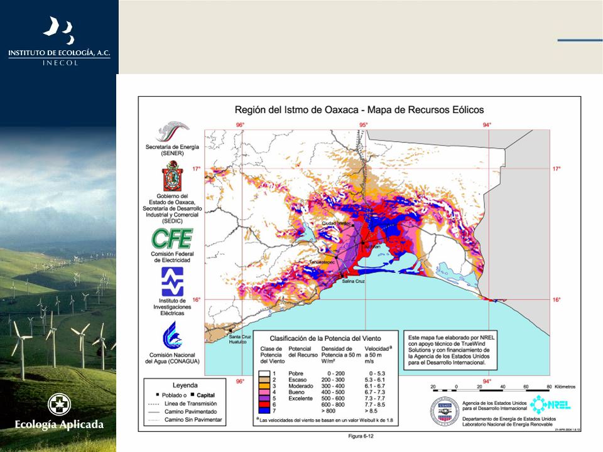603x452 pixels.
Task: Click the SENER eagle logo
Action: pyautogui.click(x=172, y=131)
